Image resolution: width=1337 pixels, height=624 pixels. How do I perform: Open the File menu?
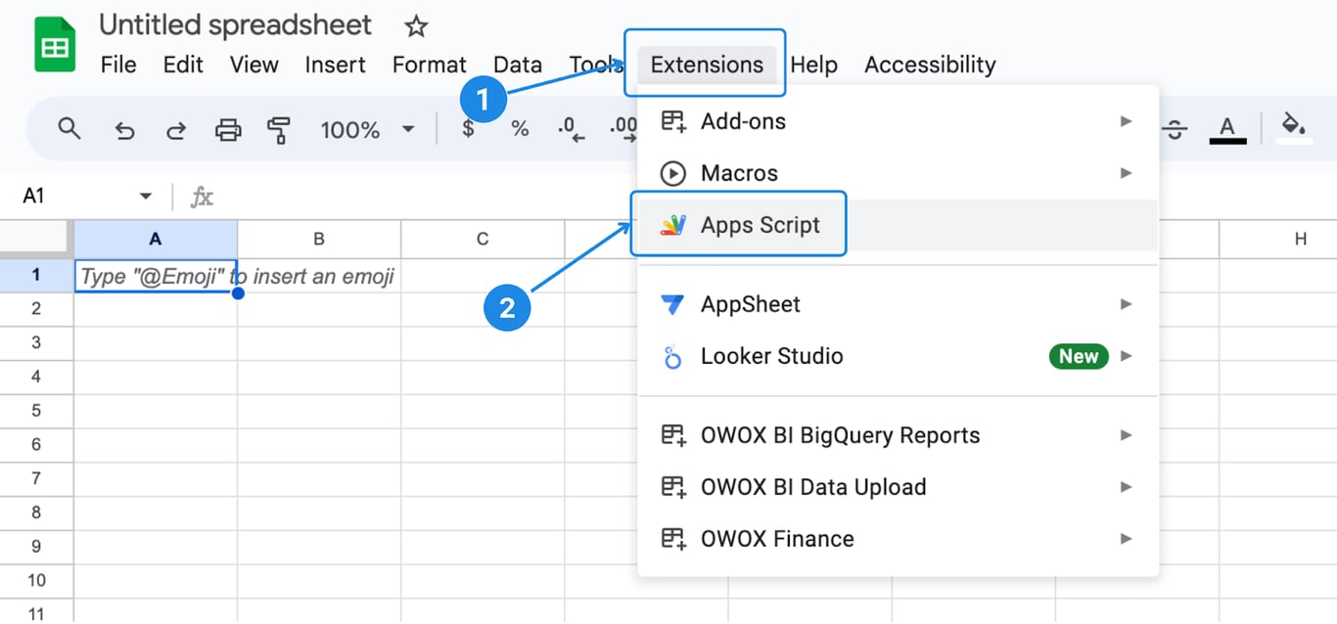(x=118, y=65)
